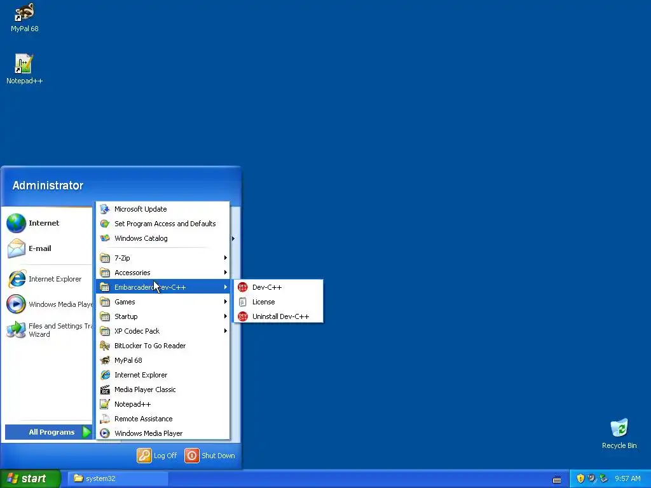
Task: Expand the Startup submenu arrow
Action: (x=226, y=316)
